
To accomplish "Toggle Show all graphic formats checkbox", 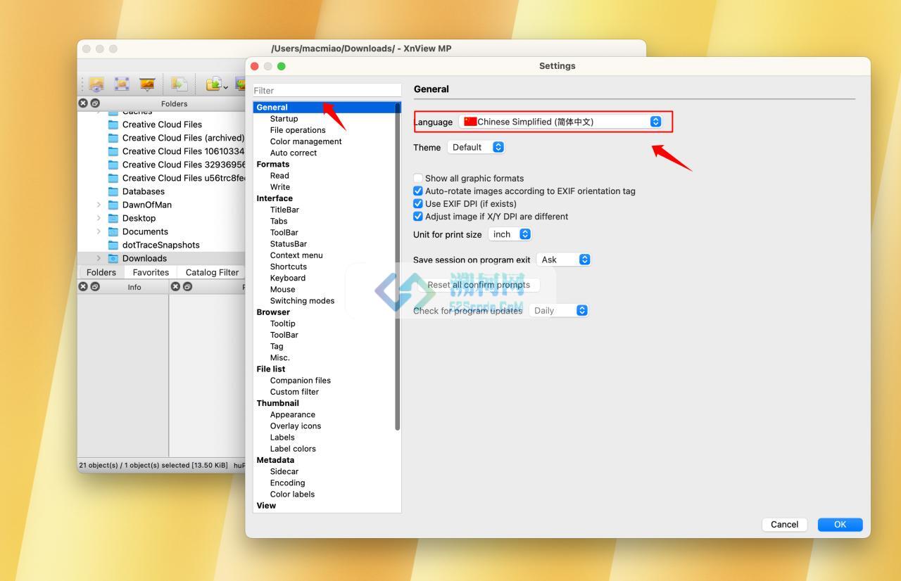I will tap(418, 178).
